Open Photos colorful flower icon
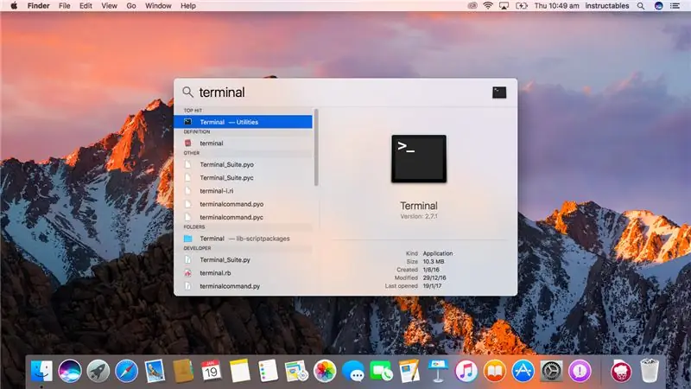 click(x=325, y=371)
